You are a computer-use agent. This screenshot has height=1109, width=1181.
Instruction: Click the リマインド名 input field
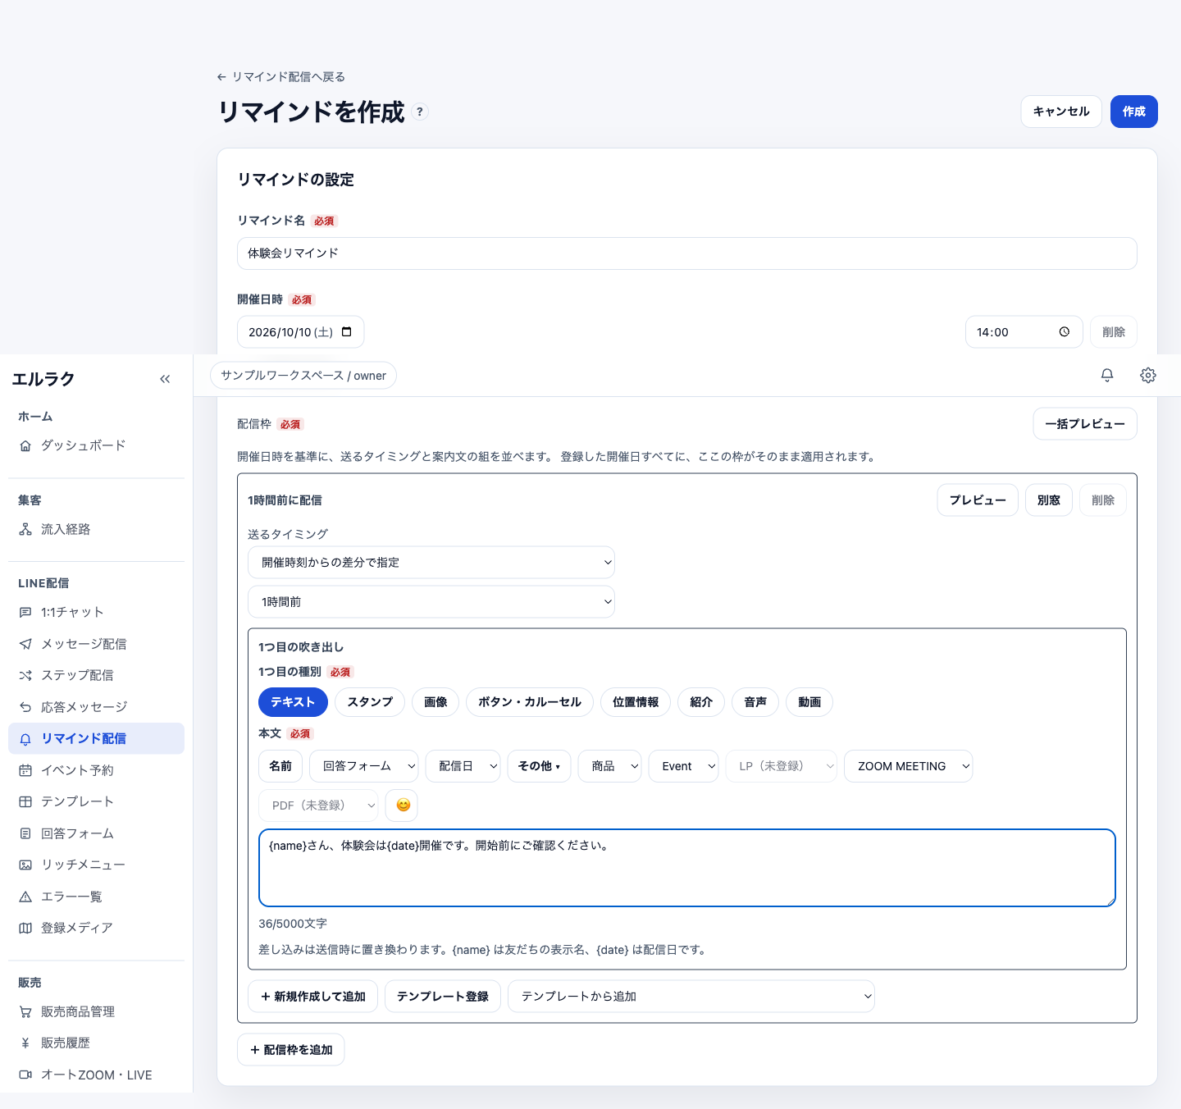coord(687,253)
